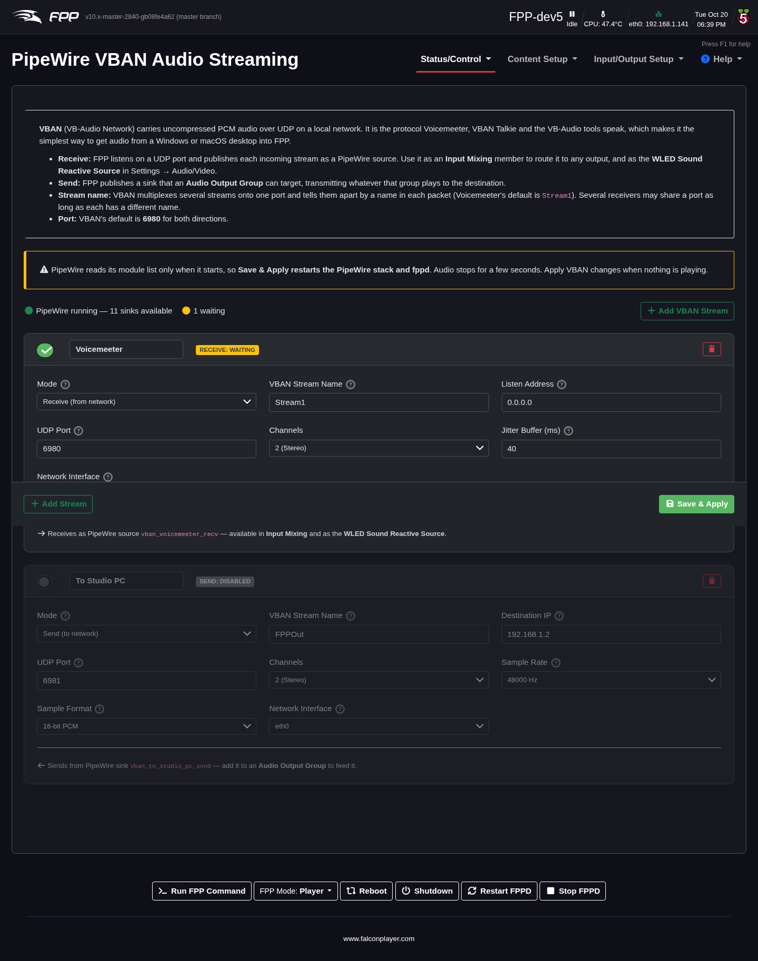Screen dimensions: 758x961
Task: Open the Help menu
Action: pyautogui.click(x=722, y=59)
